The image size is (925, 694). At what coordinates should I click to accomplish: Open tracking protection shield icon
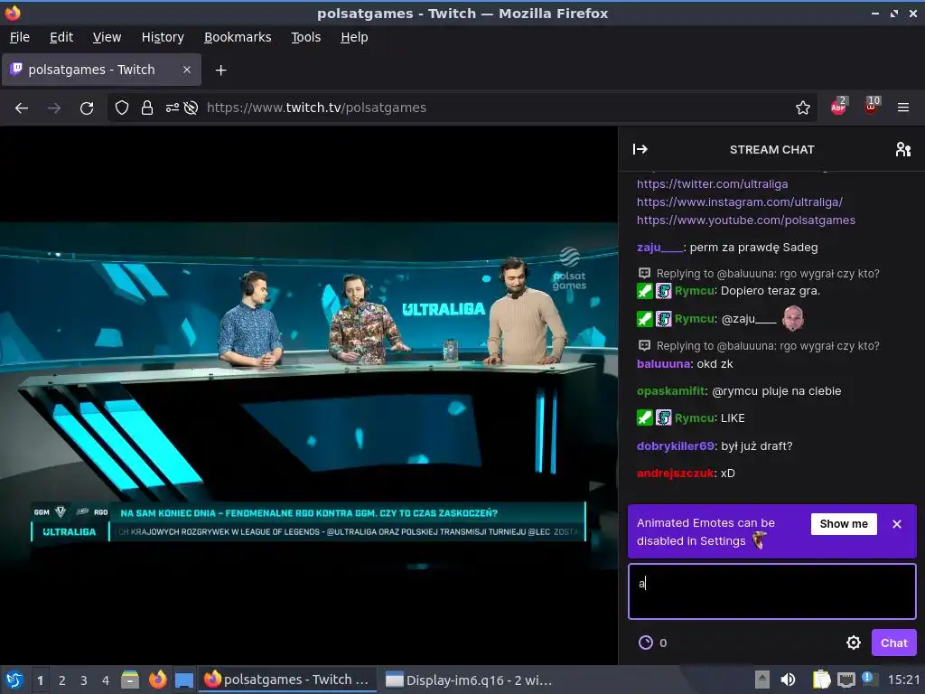pyautogui.click(x=122, y=108)
